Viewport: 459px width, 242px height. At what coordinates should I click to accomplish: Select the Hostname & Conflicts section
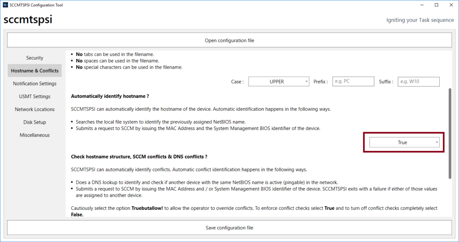[x=35, y=71]
